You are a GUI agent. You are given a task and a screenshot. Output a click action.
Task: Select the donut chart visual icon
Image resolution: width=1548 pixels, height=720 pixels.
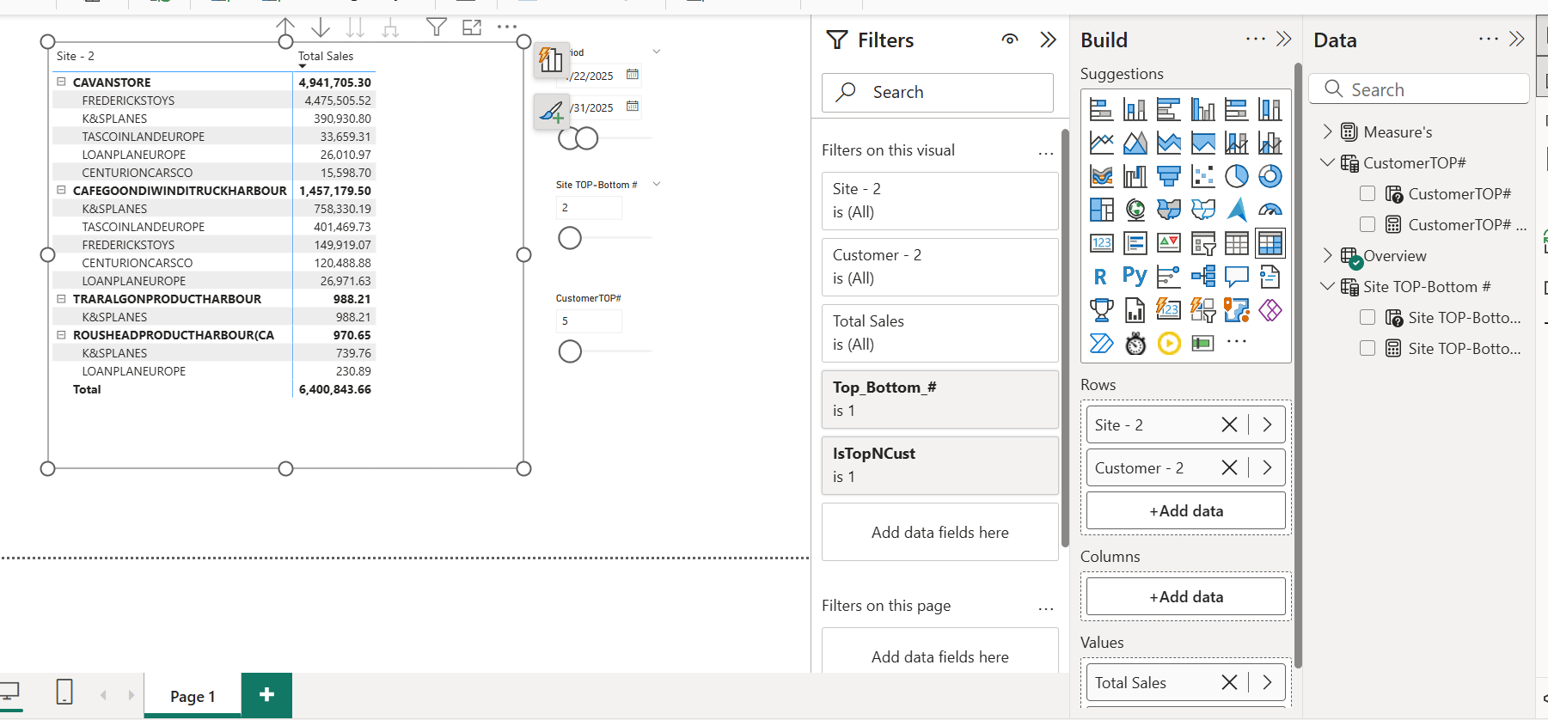[1270, 176]
